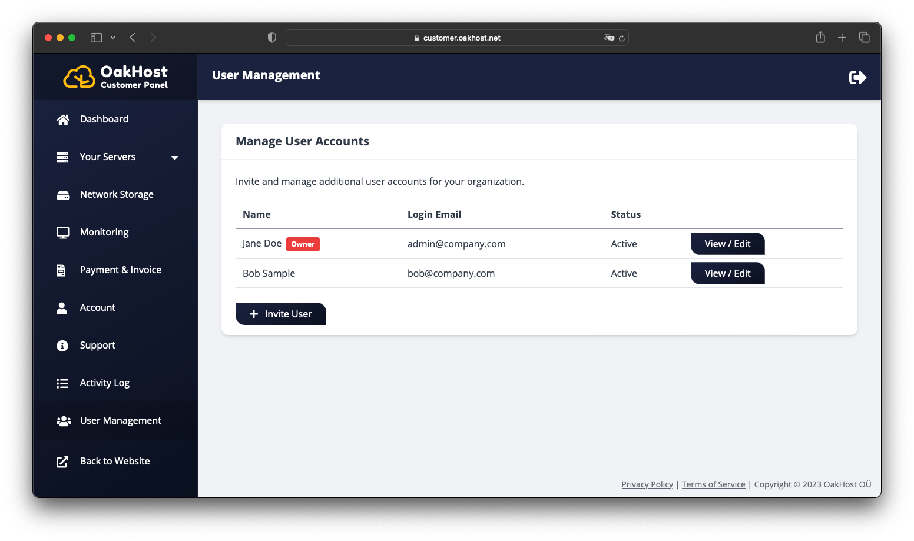Click the Network Storage drive icon
The image size is (914, 541).
click(x=62, y=194)
